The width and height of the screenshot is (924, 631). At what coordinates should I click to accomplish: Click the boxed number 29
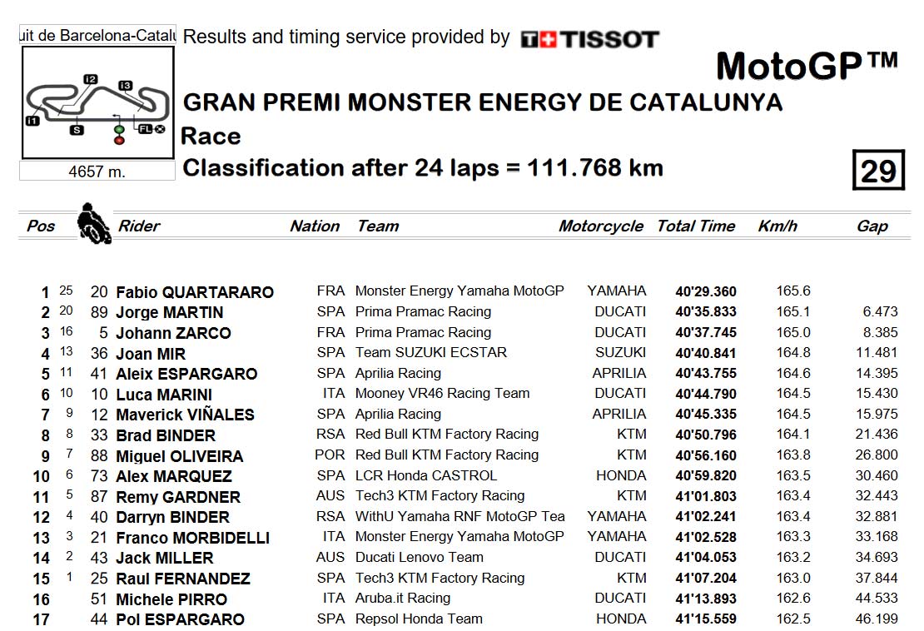coord(878,171)
